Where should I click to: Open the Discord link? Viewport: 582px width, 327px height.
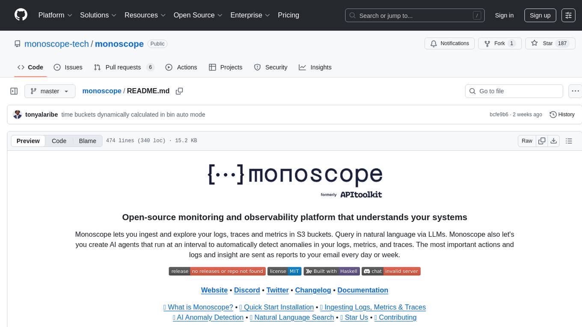coord(247,290)
